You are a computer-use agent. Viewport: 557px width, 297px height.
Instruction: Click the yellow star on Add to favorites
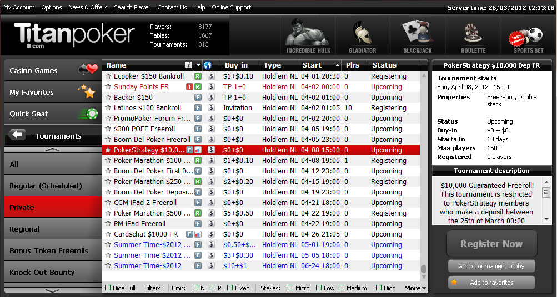pos(454,283)
